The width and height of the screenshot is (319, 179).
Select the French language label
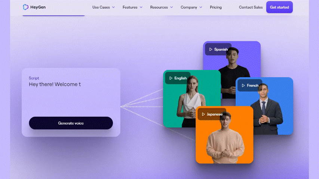coord(252,85)
